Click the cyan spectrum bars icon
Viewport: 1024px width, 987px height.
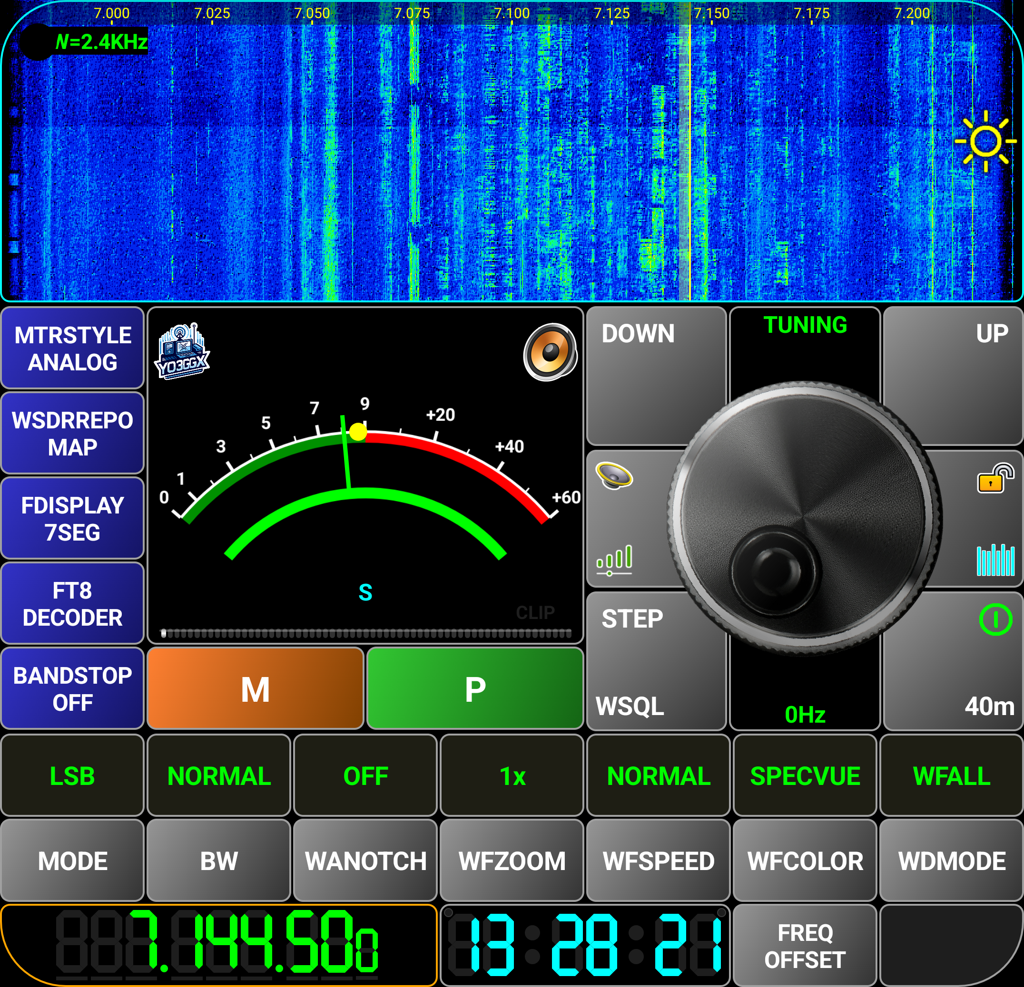[x=995, y=560]
